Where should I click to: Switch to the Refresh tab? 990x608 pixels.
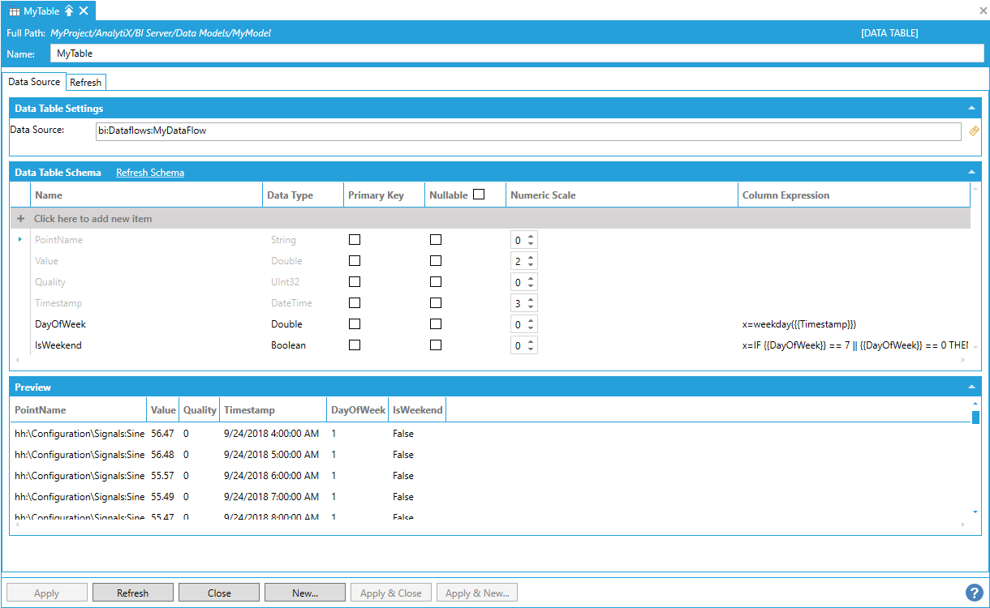pos(85,83)
